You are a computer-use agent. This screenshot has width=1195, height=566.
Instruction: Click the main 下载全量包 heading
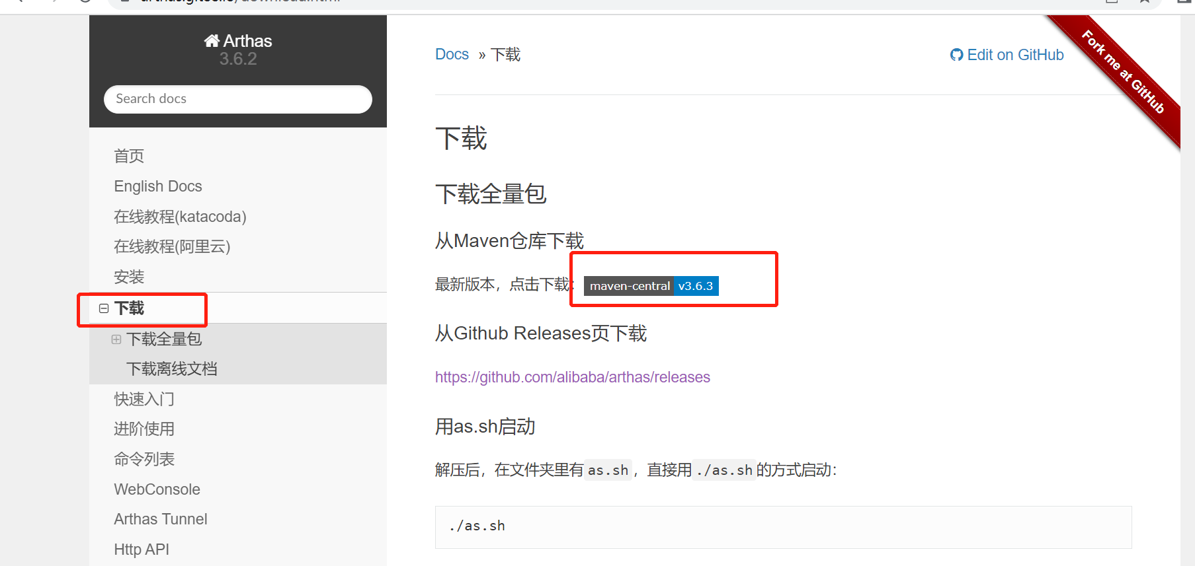point(491,194)
